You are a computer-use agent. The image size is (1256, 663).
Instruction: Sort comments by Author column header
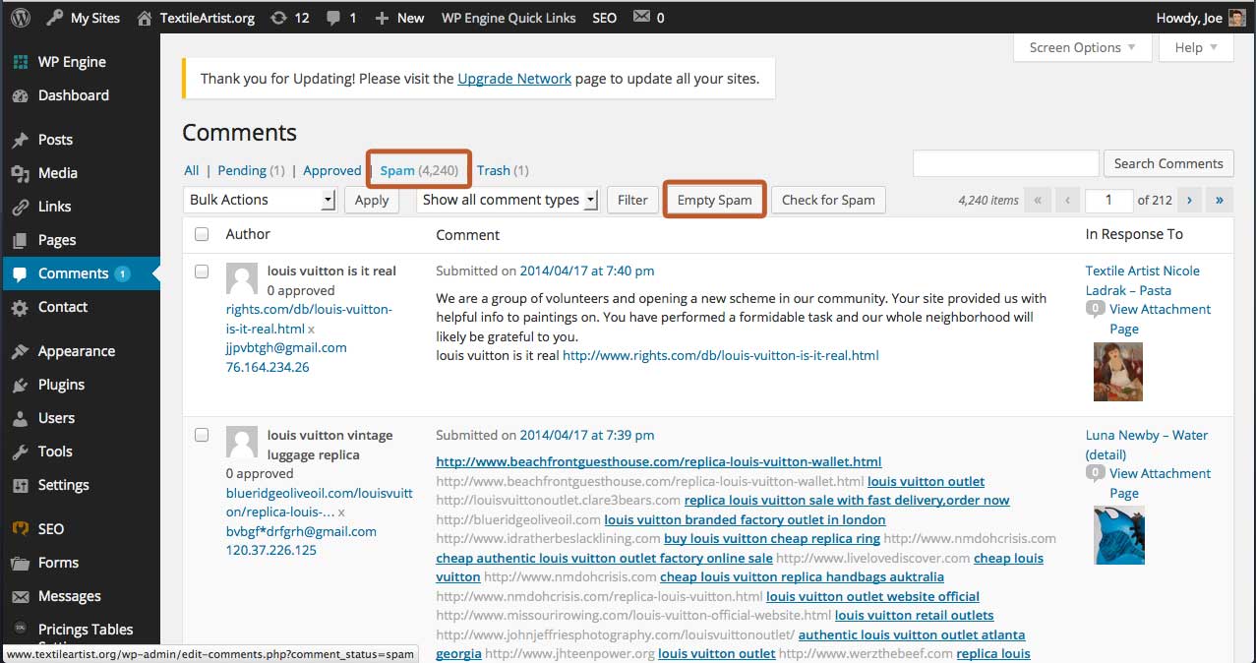tap(248, 234)
